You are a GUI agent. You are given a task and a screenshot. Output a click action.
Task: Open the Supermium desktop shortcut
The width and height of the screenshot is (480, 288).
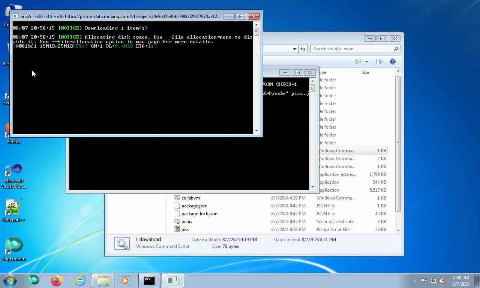pos(14,249)
